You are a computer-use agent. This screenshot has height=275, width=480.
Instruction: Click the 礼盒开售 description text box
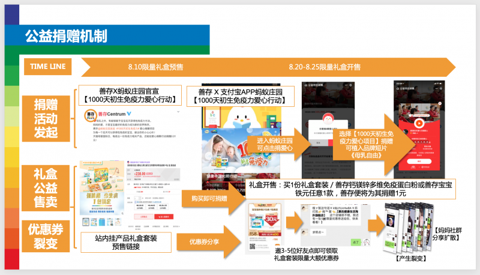coord(350,189)
